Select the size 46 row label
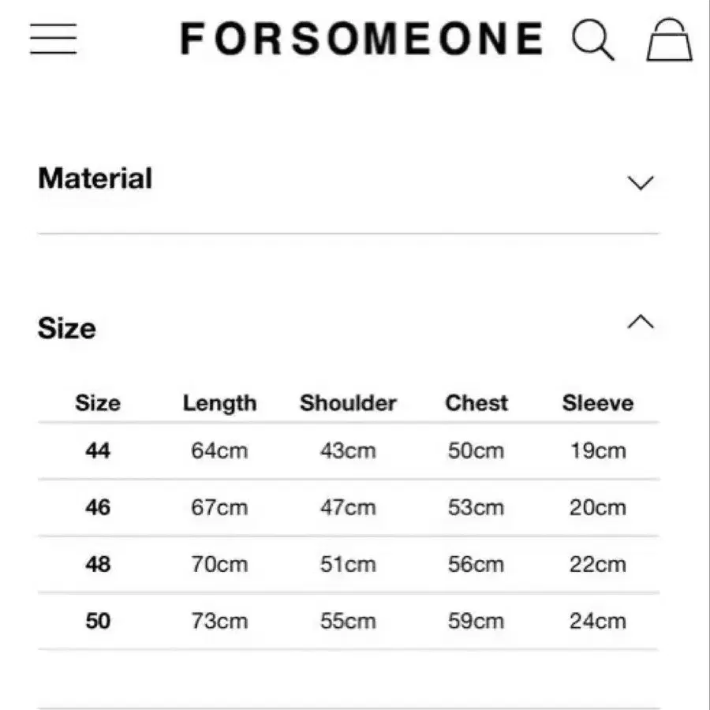The height and width of the screenshot is (710, 710). click(98, 507)
